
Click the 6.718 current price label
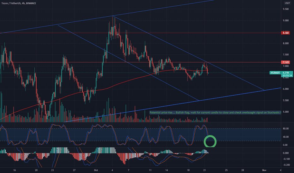click(286, 73)
